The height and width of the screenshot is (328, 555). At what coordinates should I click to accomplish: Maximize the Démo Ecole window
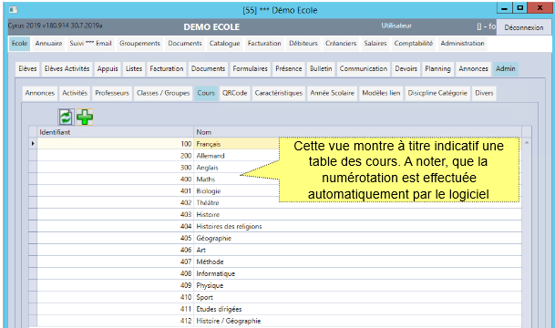[519, 8]
